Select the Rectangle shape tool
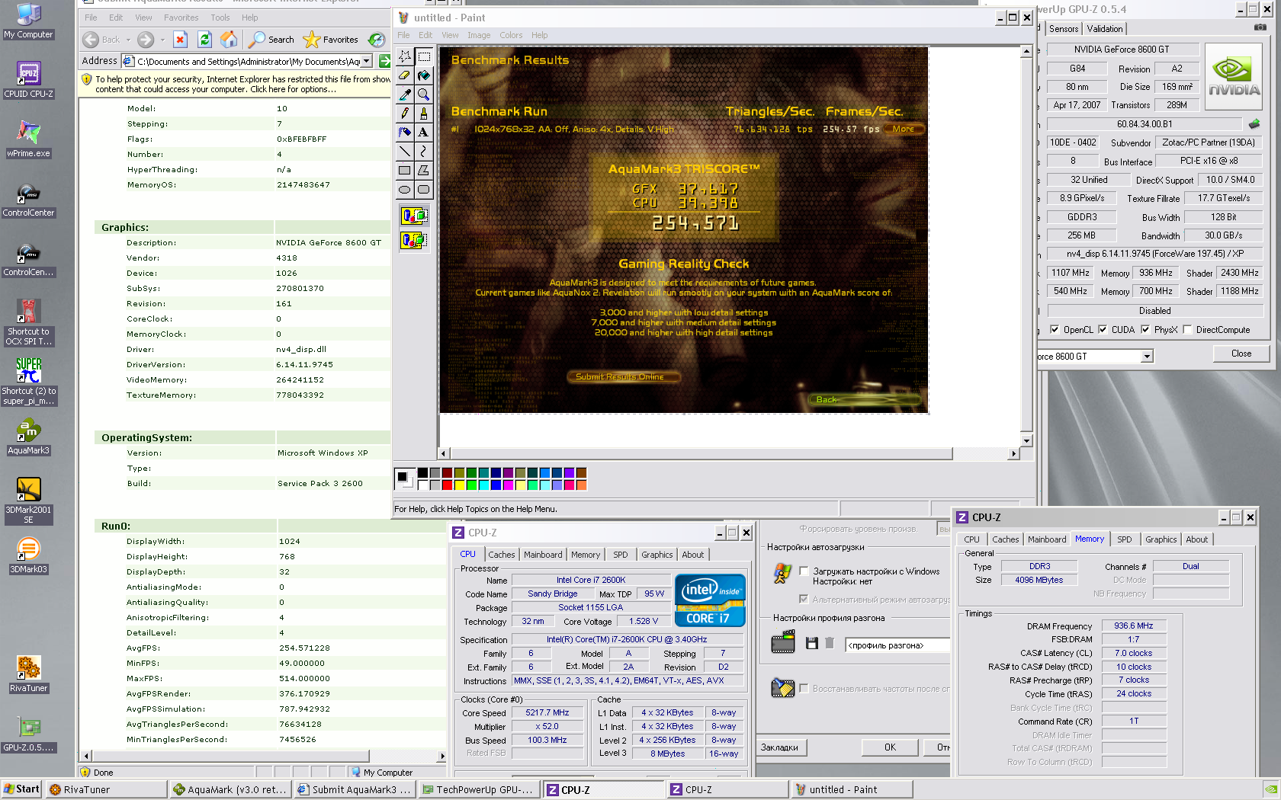This screenshot has height=800, width=1281. click(405, 171)
